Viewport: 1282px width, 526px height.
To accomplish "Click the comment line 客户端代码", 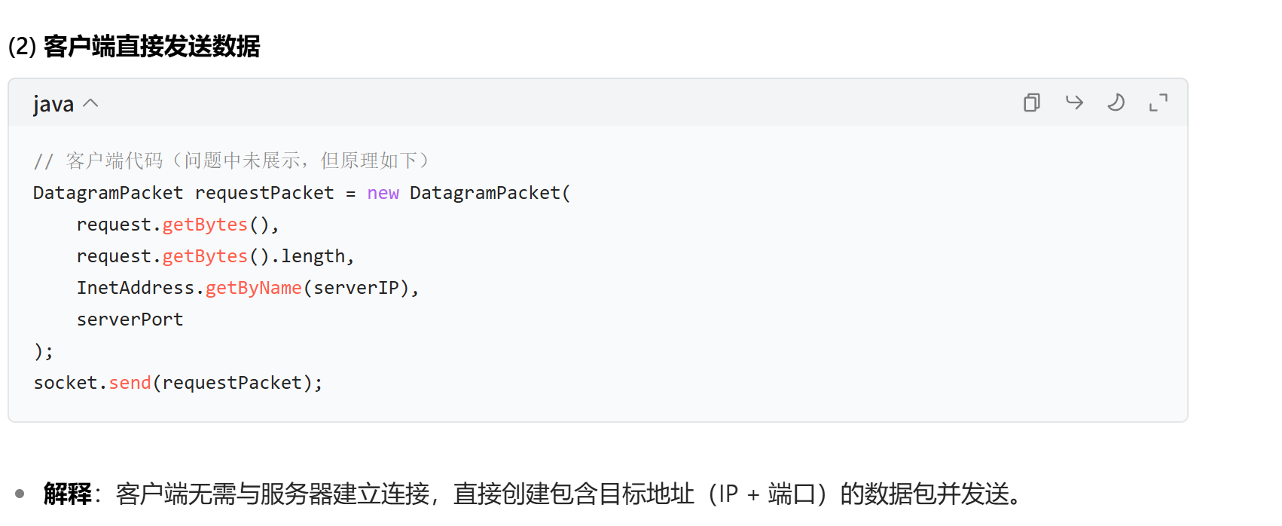I will click(x=232, y=161).
